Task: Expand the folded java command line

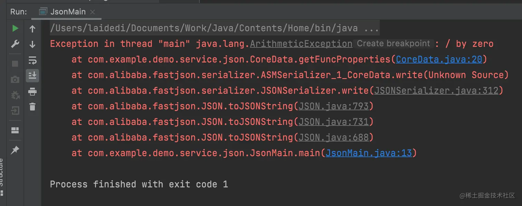Action: pos(371,28)
